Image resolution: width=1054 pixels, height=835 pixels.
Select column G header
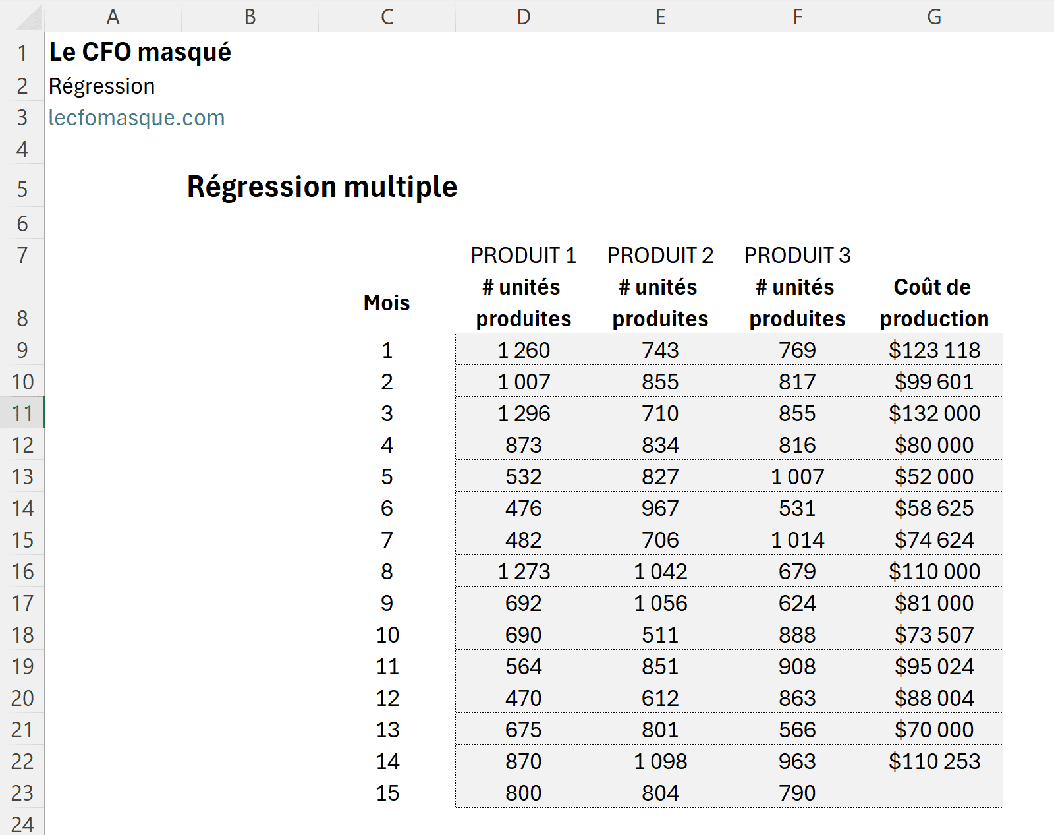(x=933, y=16)
